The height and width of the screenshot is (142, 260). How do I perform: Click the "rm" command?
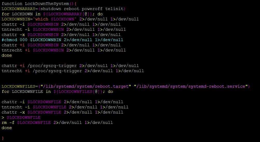click(x=4, y=123)
